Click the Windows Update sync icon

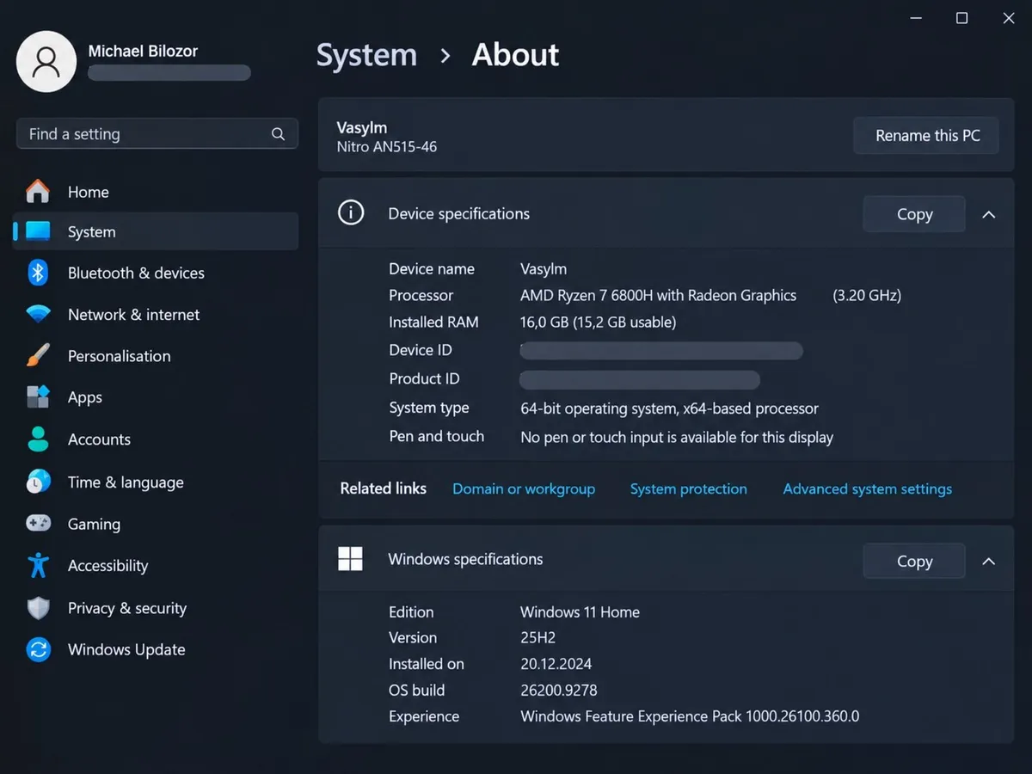click(38, 649)
